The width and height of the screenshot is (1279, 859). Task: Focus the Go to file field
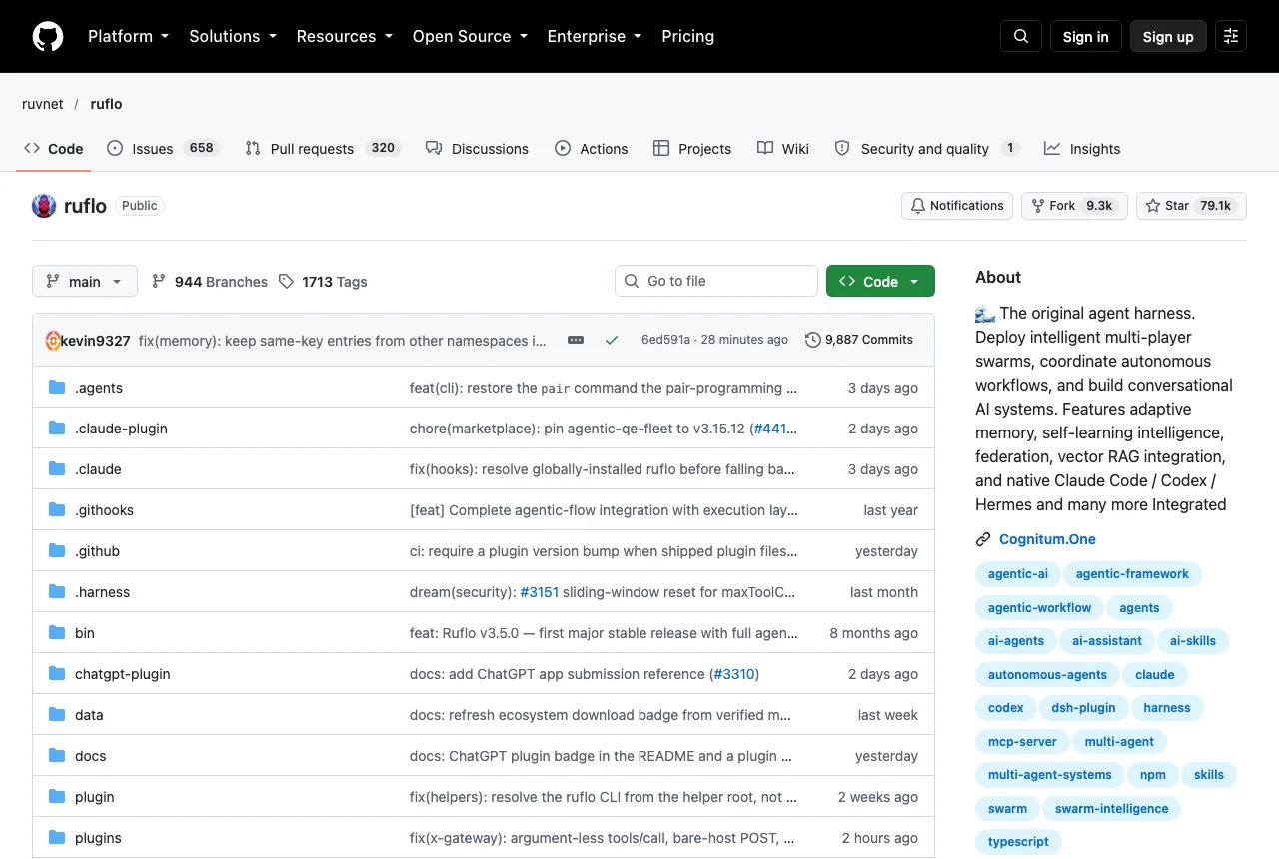click(x=716, y=281)
